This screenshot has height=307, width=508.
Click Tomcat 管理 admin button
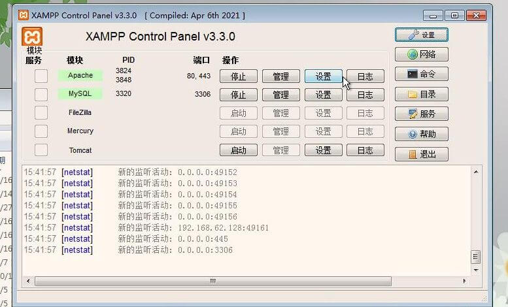coord(281,150)
